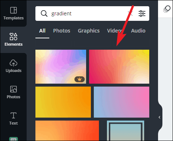Click the magnifying glass search icon
Screen dimensions: 173x141
(x=44, y=14)
